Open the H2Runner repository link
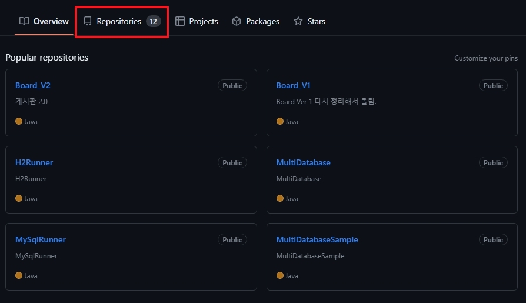The image size is (526, 303). coord(34,162)
